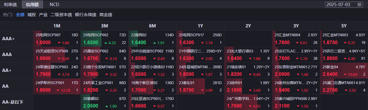
Task: Open the 25电网SCP002 bond cell
Action: [x=105, y=39]
